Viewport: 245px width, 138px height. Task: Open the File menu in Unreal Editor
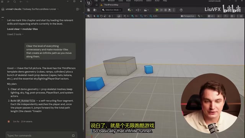(x=96, y=1)
